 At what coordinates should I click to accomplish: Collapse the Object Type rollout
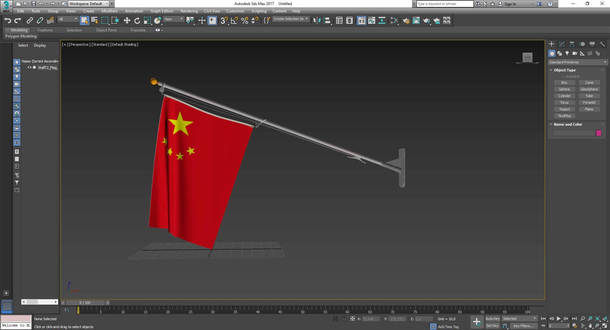pyautogui.click(x=564, y=70)
